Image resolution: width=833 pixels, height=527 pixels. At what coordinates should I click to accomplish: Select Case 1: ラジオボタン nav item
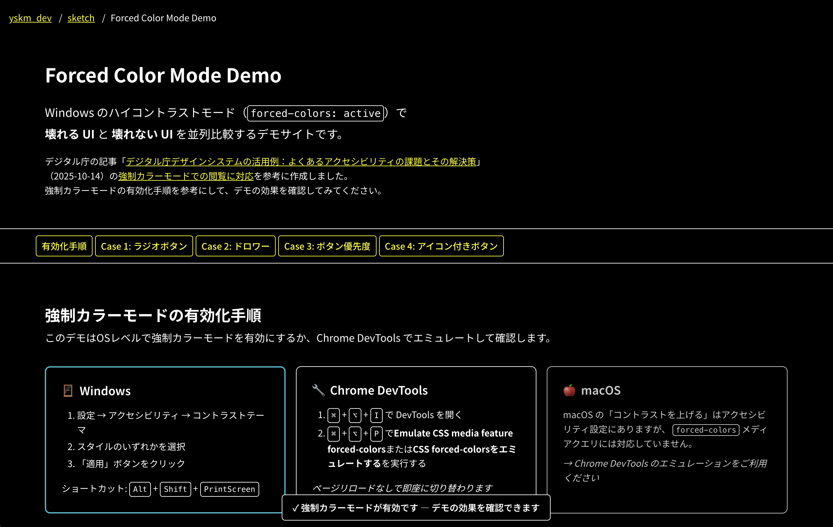[144, 246]
